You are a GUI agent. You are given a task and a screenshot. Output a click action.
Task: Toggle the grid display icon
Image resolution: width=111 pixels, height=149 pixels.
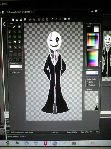pos(65,19)
